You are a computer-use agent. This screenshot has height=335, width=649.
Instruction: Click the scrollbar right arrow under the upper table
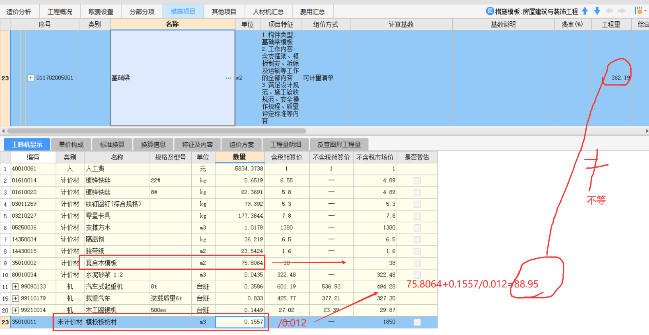point(647,131)
